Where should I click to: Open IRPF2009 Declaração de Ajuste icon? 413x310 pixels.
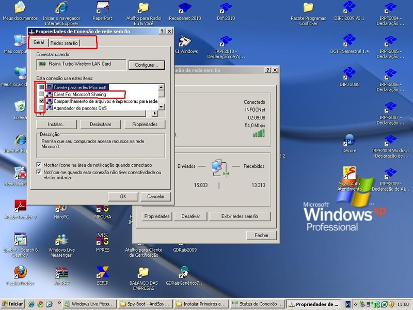point(390,179)
